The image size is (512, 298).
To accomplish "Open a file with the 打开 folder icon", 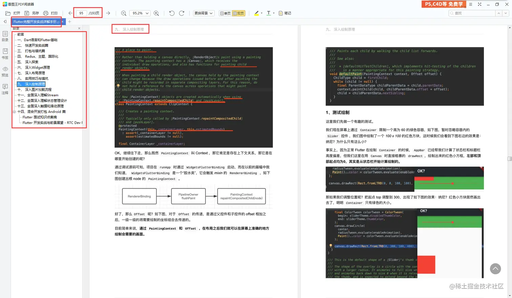I will point(13,13).
